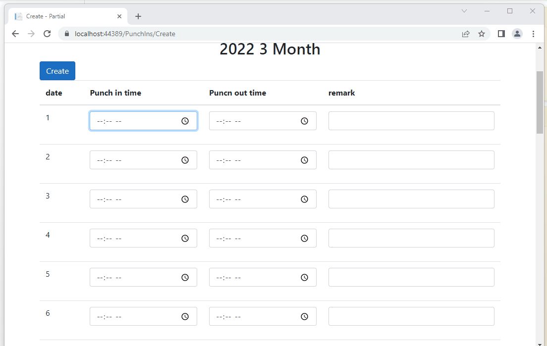Focus the localhost address bar URL

pyautogui.click(x=125, y=34)
